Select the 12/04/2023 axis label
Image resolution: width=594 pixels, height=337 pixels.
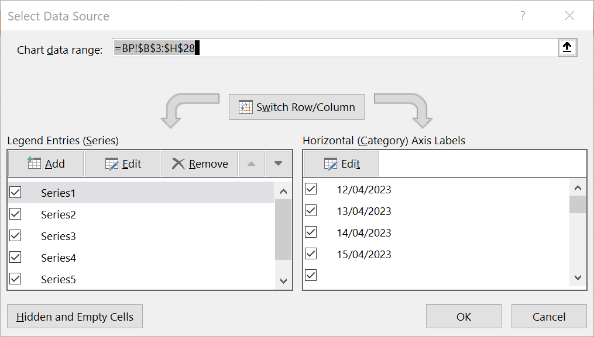[364, 189]
